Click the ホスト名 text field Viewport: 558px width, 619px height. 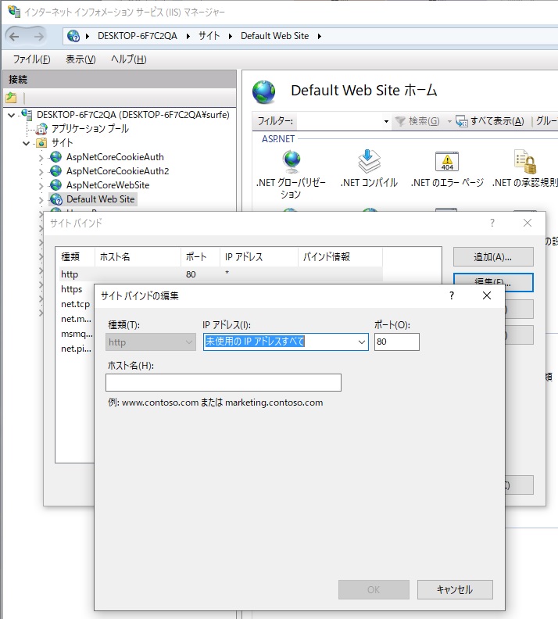[x=224, y=382]
